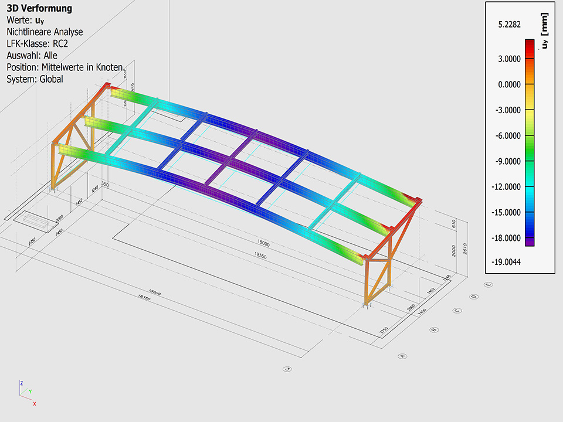Select grid axis marker B
The width and height of the screenshot is (563, 422).
pyautogui.click(x=433, y=330)
